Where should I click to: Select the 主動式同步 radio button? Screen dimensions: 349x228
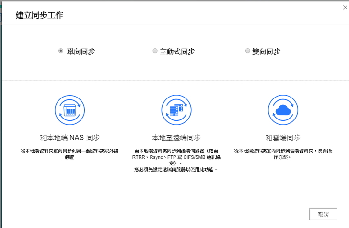coord(155,51)
